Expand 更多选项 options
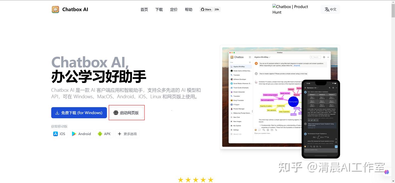 127,134
